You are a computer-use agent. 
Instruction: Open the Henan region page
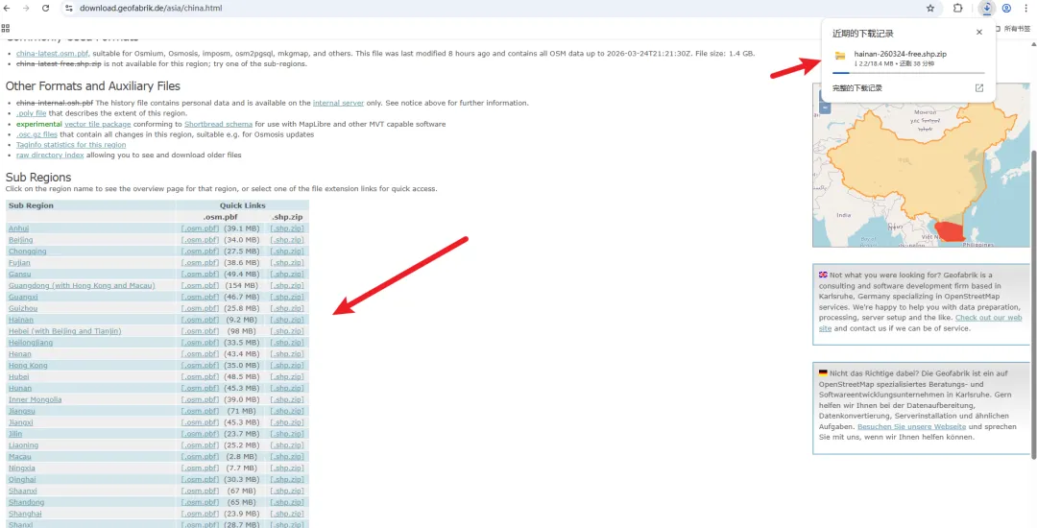click(20, 354)
